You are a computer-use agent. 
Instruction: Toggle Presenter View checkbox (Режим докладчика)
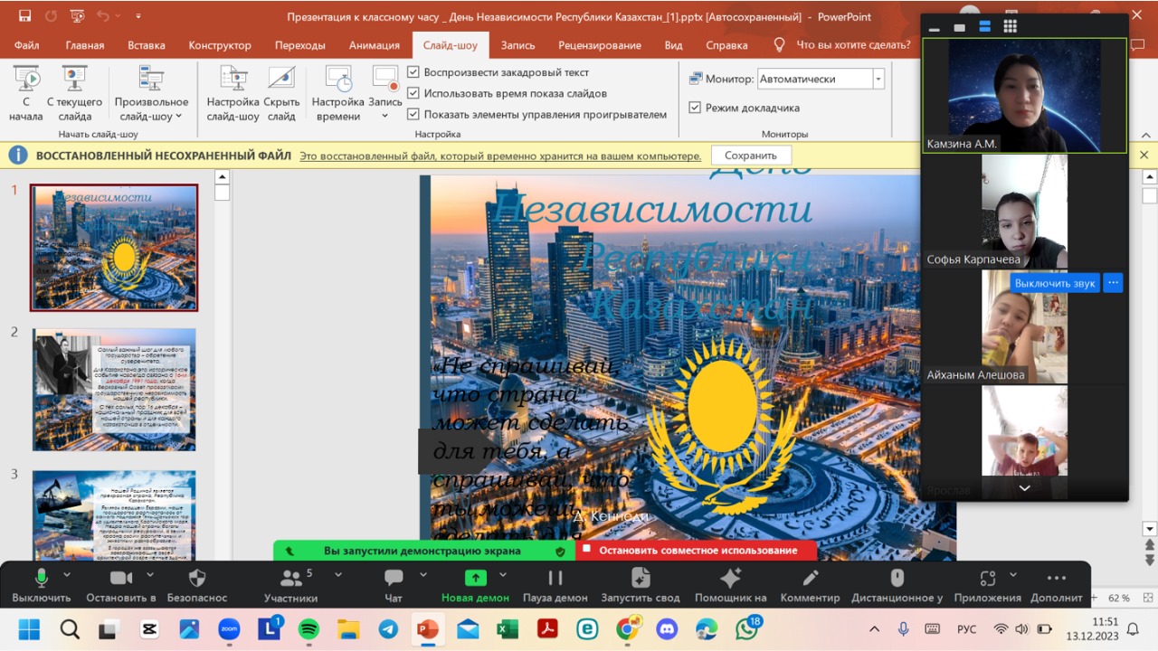pyautogui.click(x=695, y=108)
